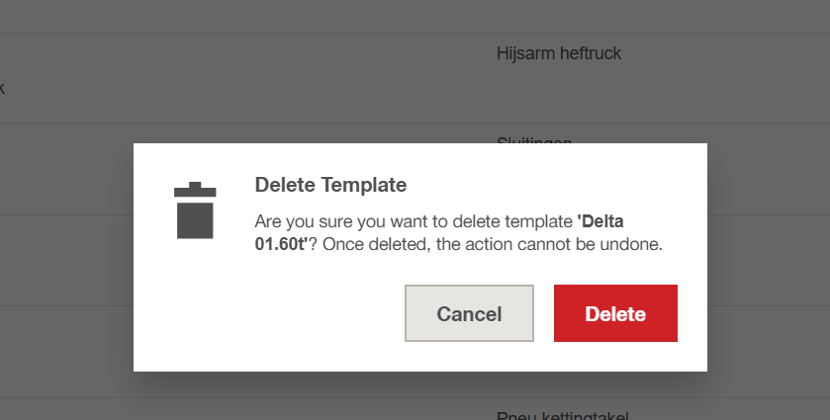Click Cancel to keep the template
The height and width of the screenshot is (420, 830).
pyautogui.click(x=469, y=313)
